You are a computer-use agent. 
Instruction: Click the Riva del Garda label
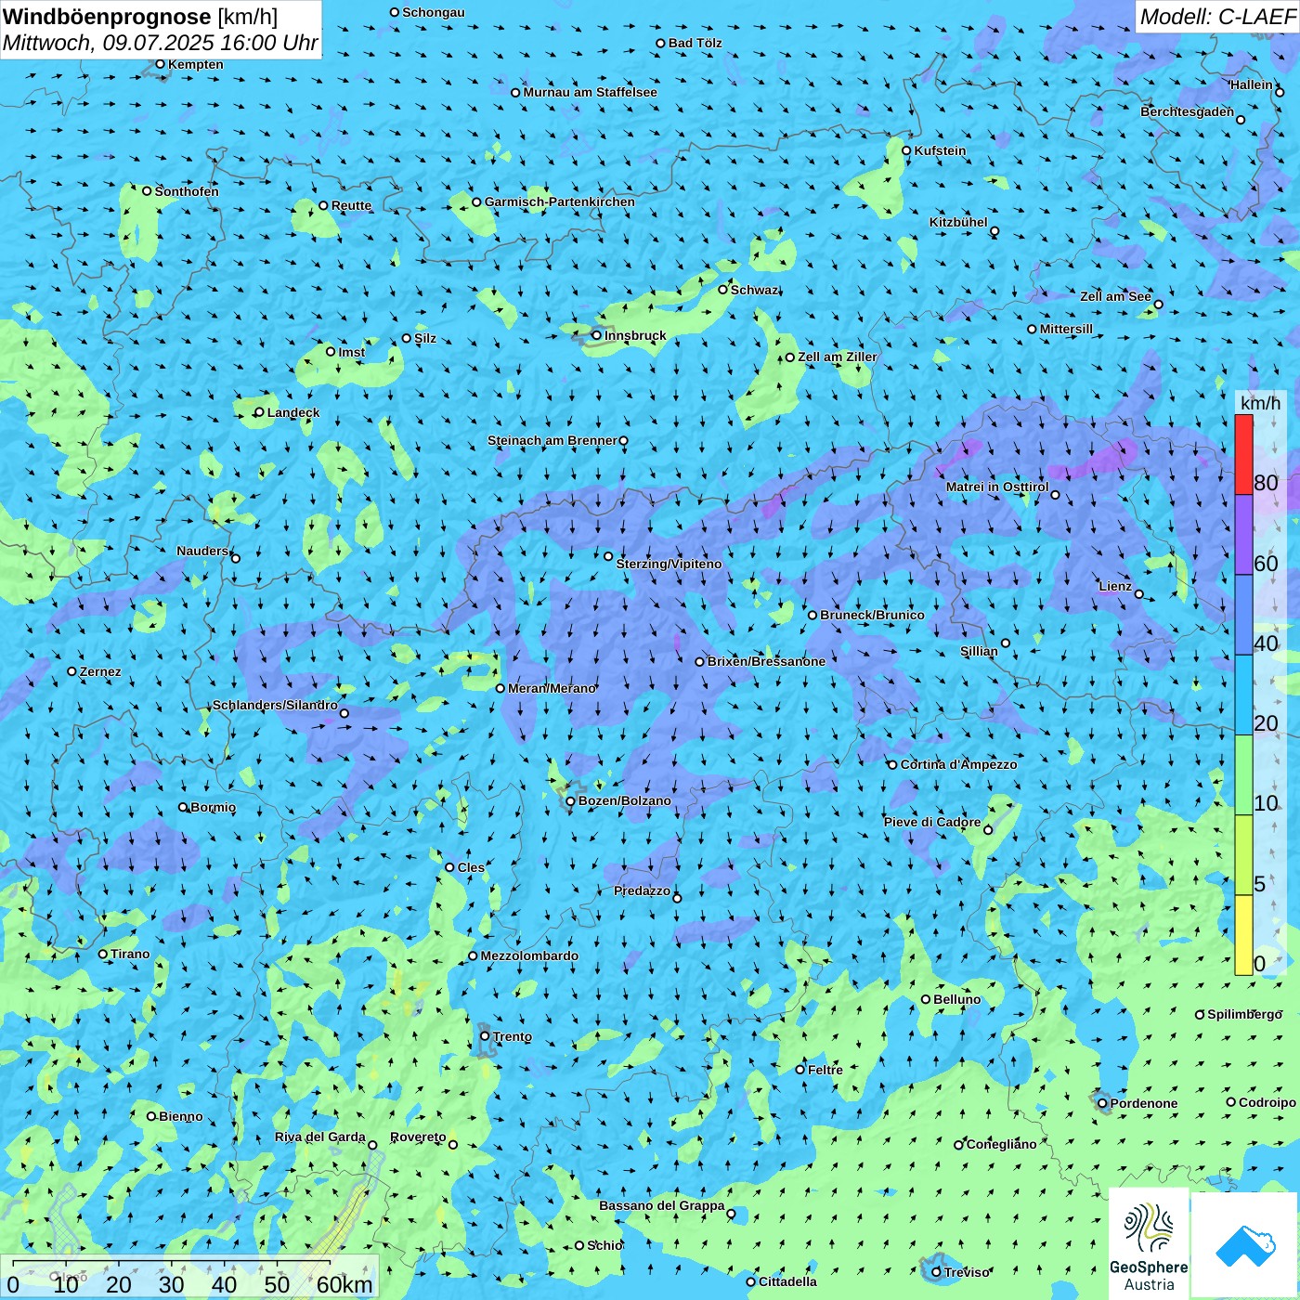pos(319,1137)
